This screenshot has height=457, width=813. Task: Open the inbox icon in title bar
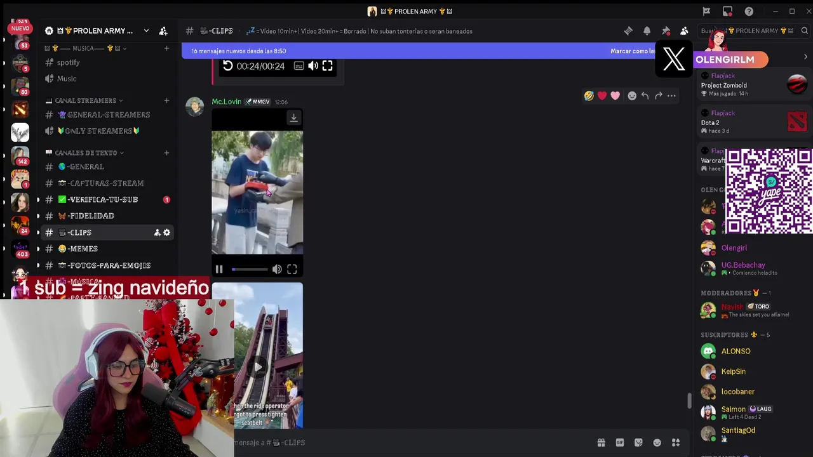pyautogui.click(x=727, y=11)
